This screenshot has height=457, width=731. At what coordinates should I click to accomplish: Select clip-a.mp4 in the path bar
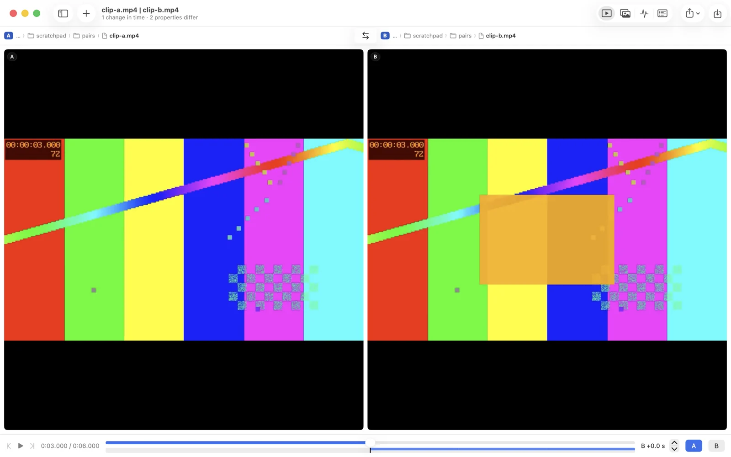click(x=121, y=36)
